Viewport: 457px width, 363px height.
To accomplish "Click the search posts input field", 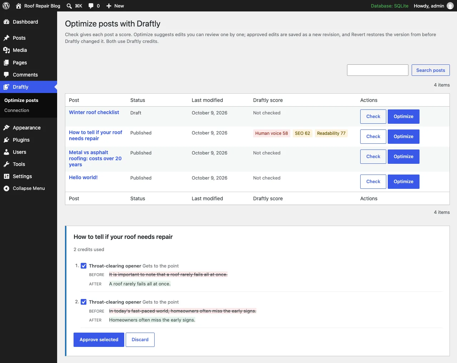I will coord(378,70).
